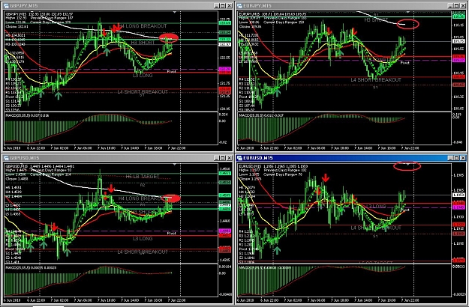Click '7 Jun 22:00' on EURJPY time axis
469x307 pixels.
(x=410, y=148)
